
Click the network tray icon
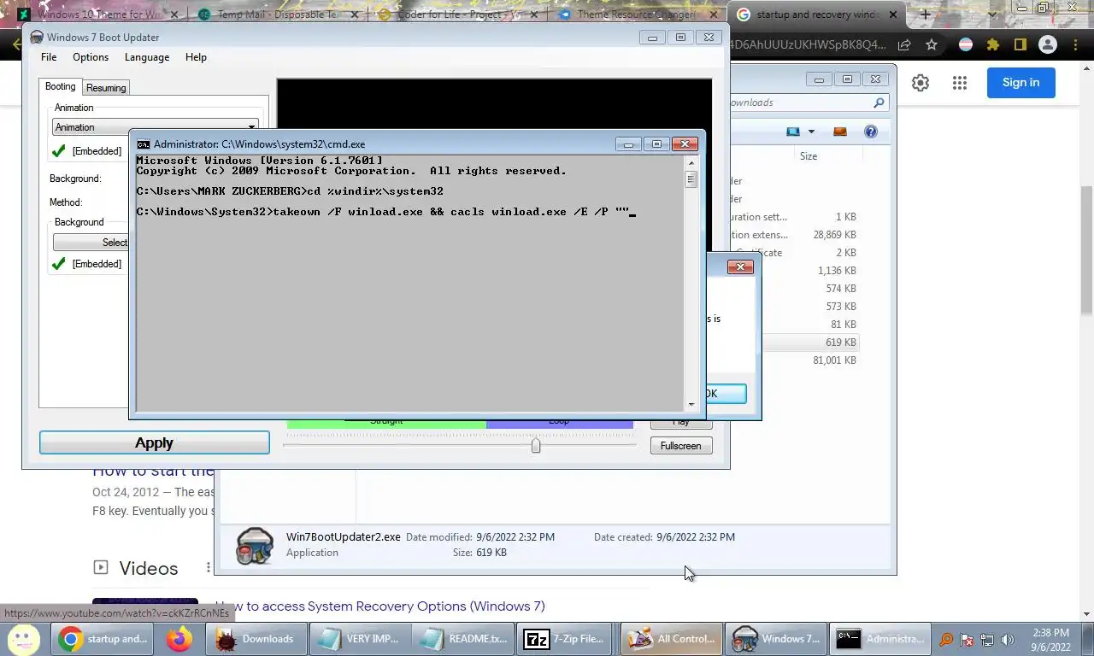tap(987, 639)
